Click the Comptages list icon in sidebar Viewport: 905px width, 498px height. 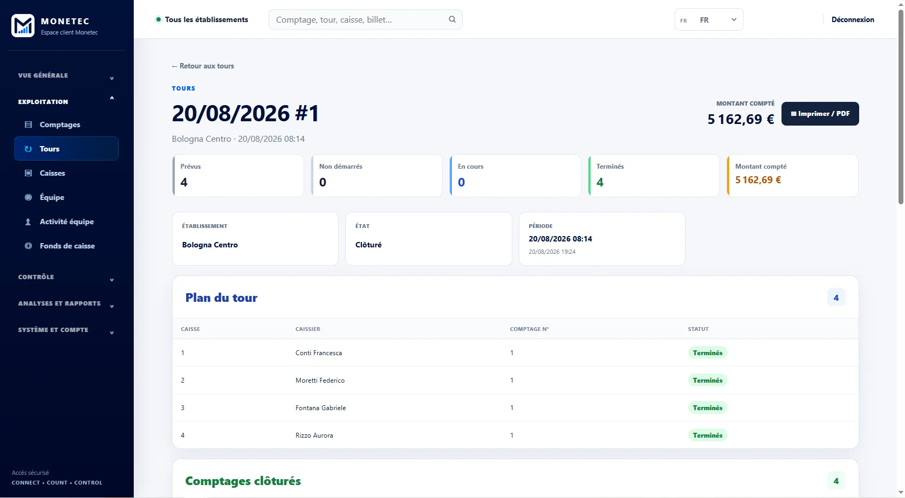29,124
